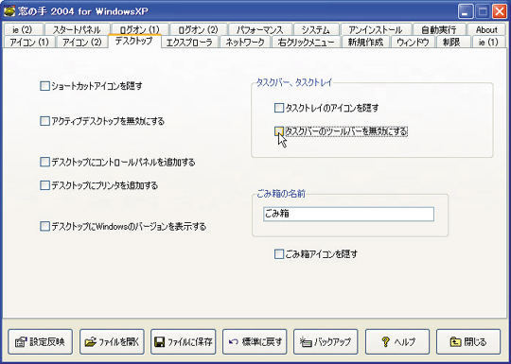Select アイコン (1) tab
This screenshot has height=364, width=511.
pos(29,43)
